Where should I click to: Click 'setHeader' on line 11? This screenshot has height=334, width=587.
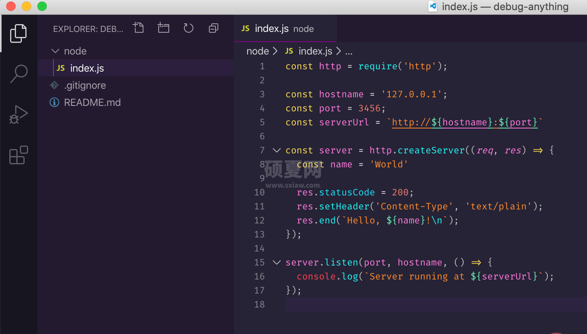coord(344,206)
